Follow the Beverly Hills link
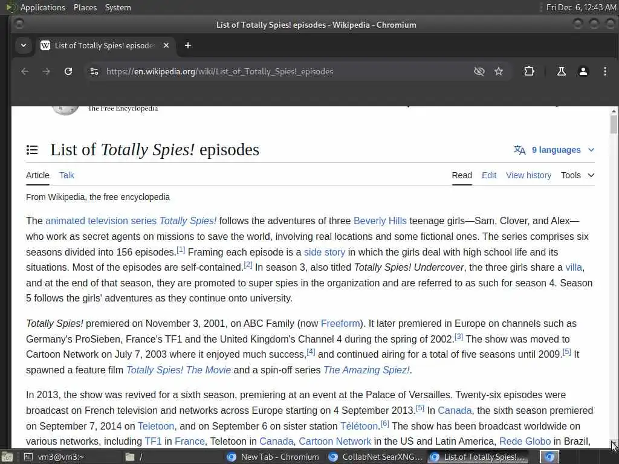The height and width of the screenshot is (464, 619). coord(380,221)
